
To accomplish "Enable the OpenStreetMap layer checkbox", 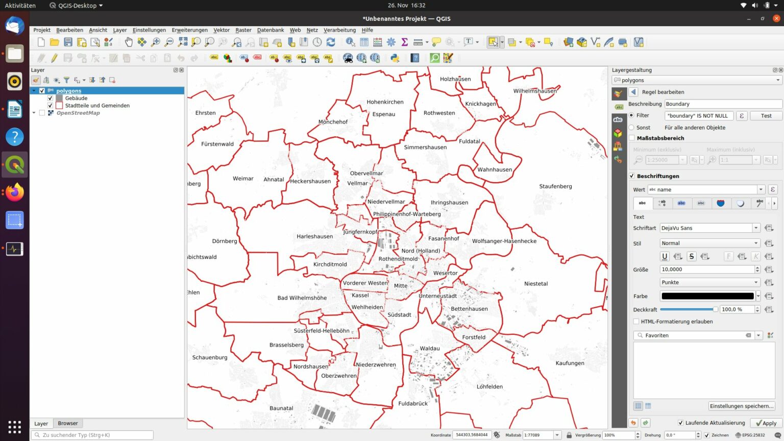I will point(42,112).
